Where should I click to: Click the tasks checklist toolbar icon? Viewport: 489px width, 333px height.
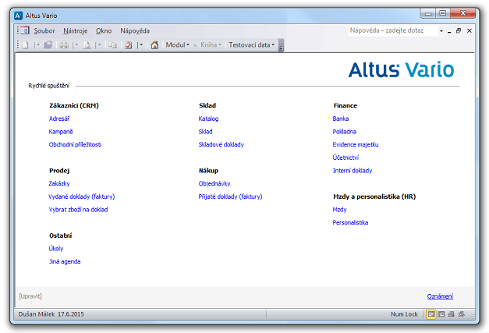coord(128,45)
